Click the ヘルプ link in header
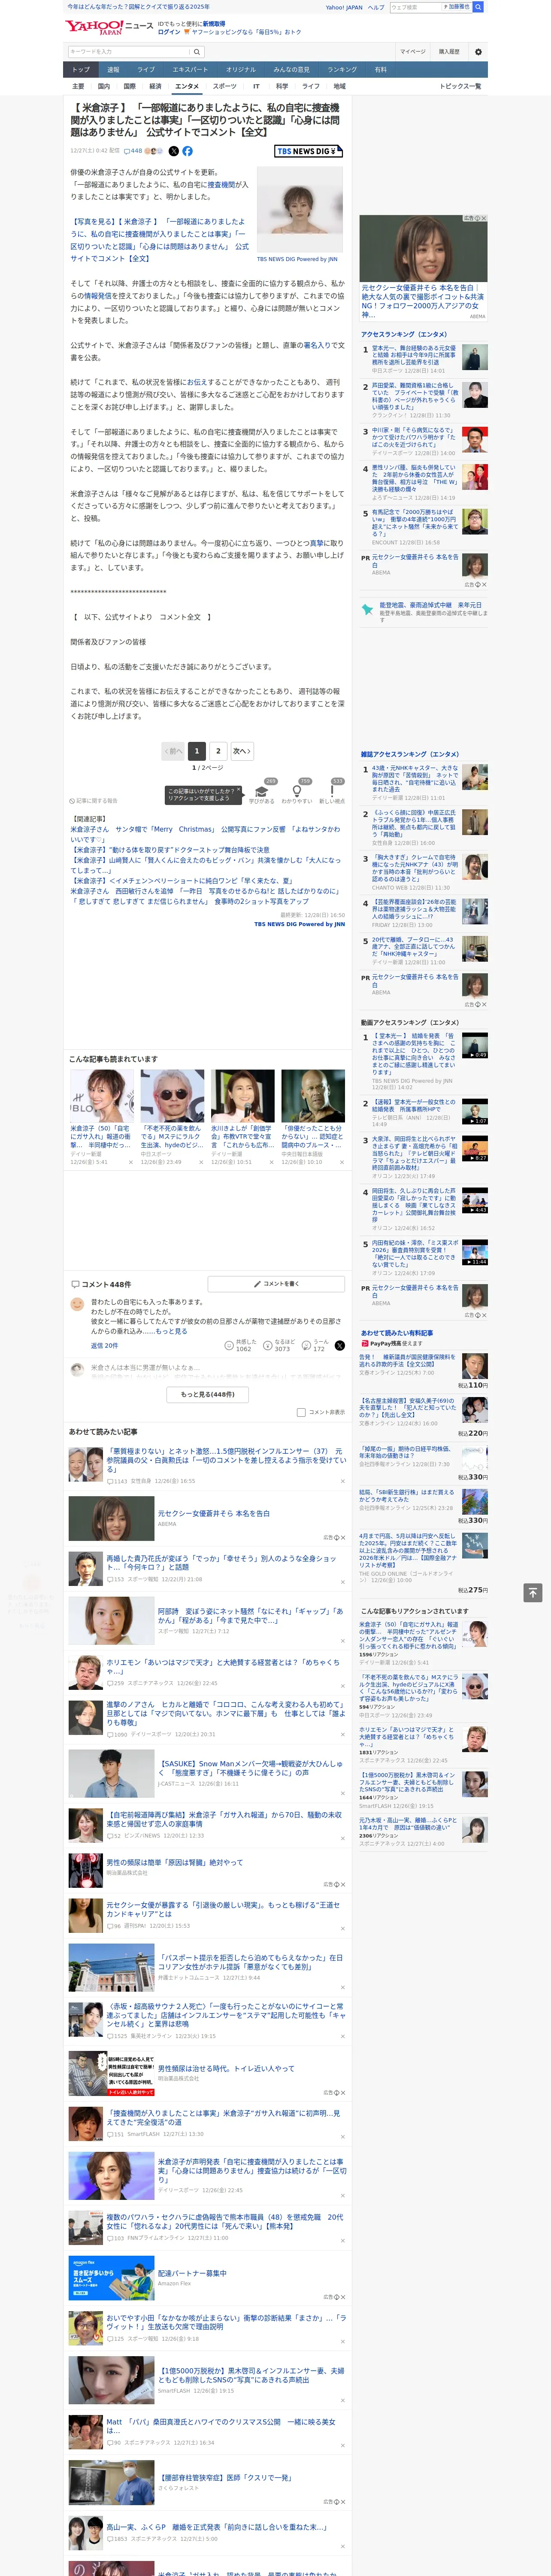This screenshot has width=551, height=2576. tap(376, 7)
